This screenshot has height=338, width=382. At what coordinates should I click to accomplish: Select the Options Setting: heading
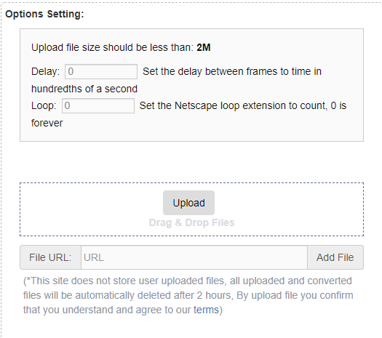coord(44,14)
